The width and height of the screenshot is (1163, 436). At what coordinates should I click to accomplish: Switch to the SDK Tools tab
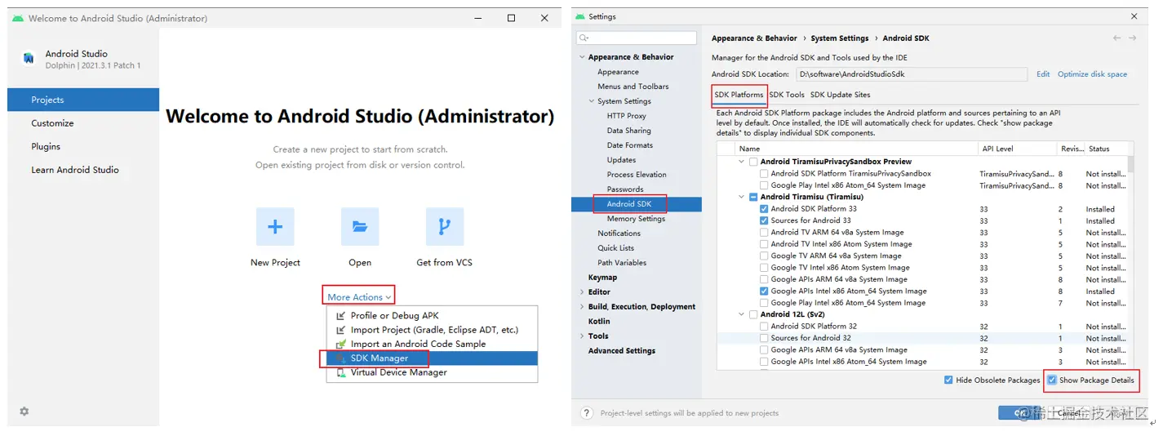click(787, 95)
